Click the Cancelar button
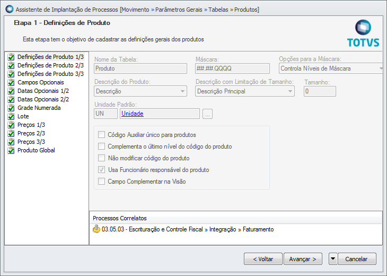 click(357, 258)
